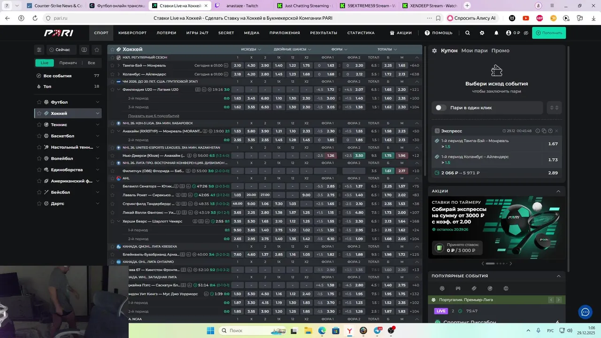Open the Ставки по таймеру promo banner
The image size is (601, 338).
(497, 227)
